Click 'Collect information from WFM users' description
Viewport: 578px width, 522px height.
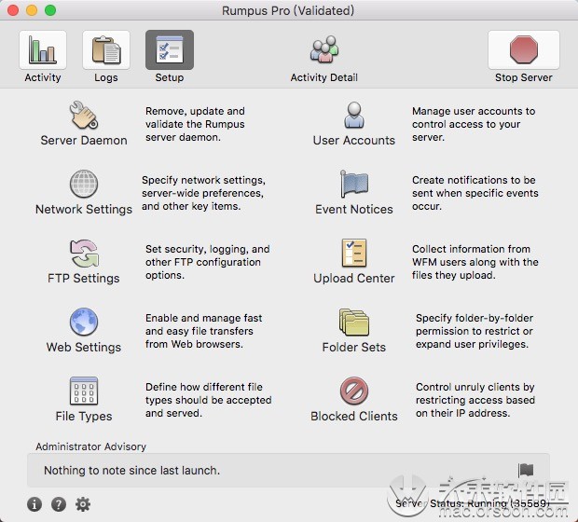coord(475,262)
